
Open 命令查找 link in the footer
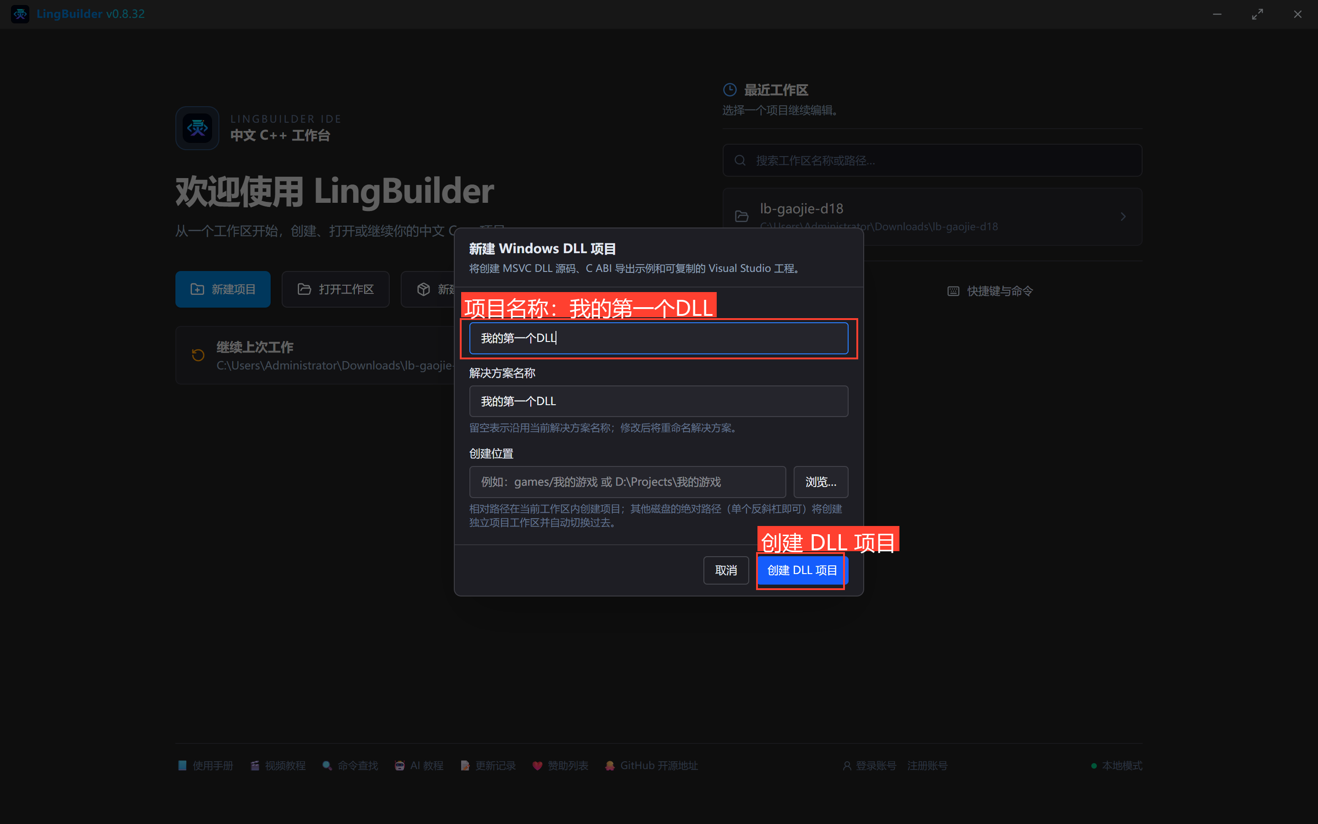coord(350,766)
